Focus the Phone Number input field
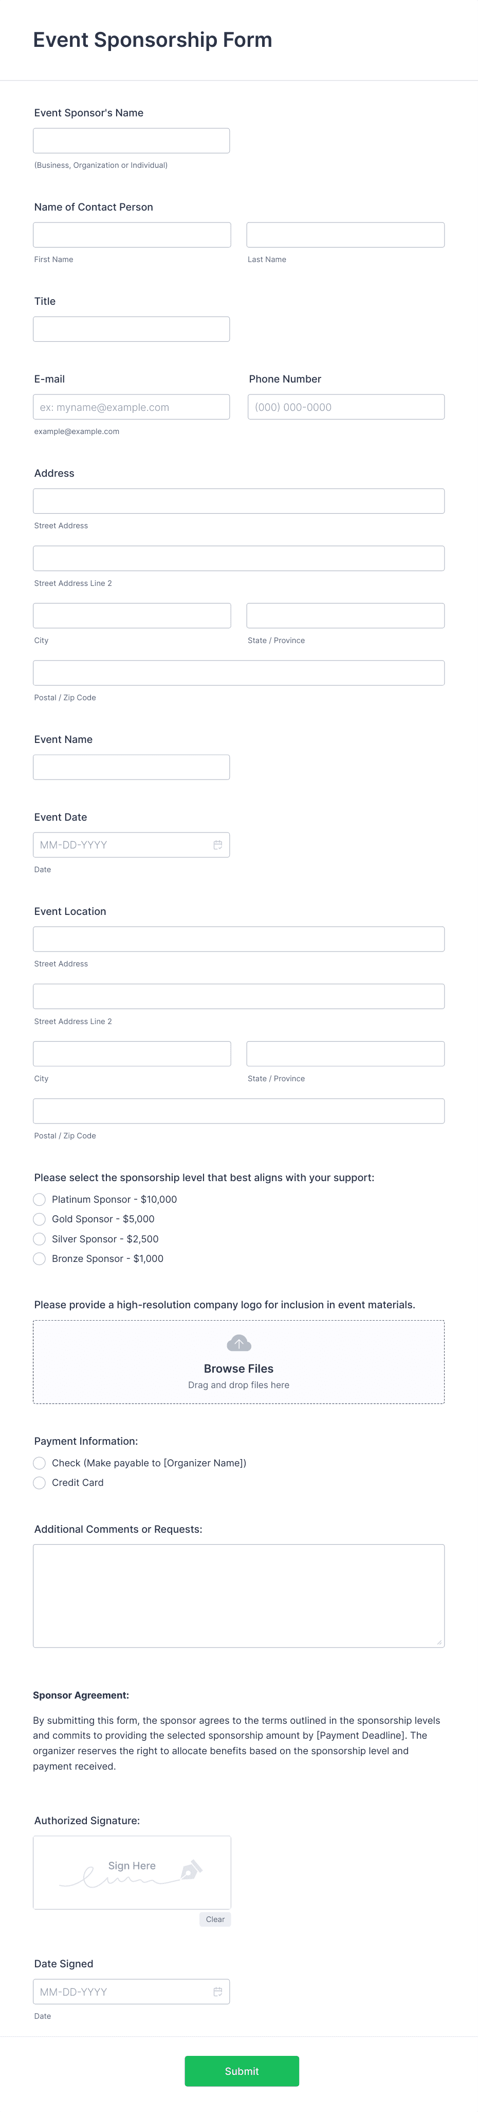 (345, 407)
